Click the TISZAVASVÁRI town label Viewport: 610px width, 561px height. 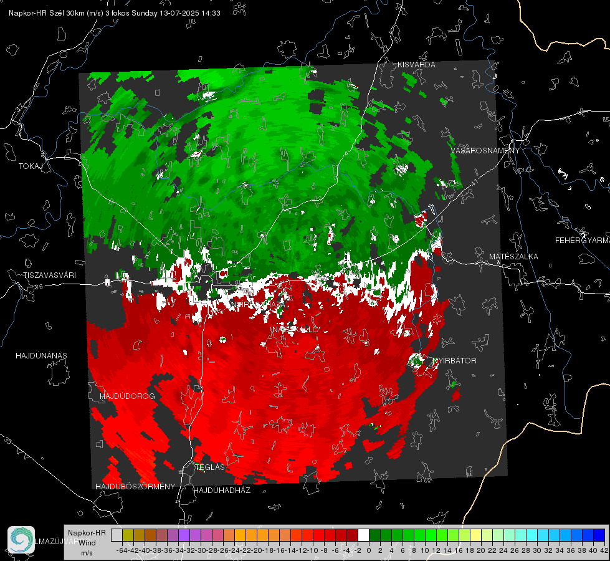(49, 276)
